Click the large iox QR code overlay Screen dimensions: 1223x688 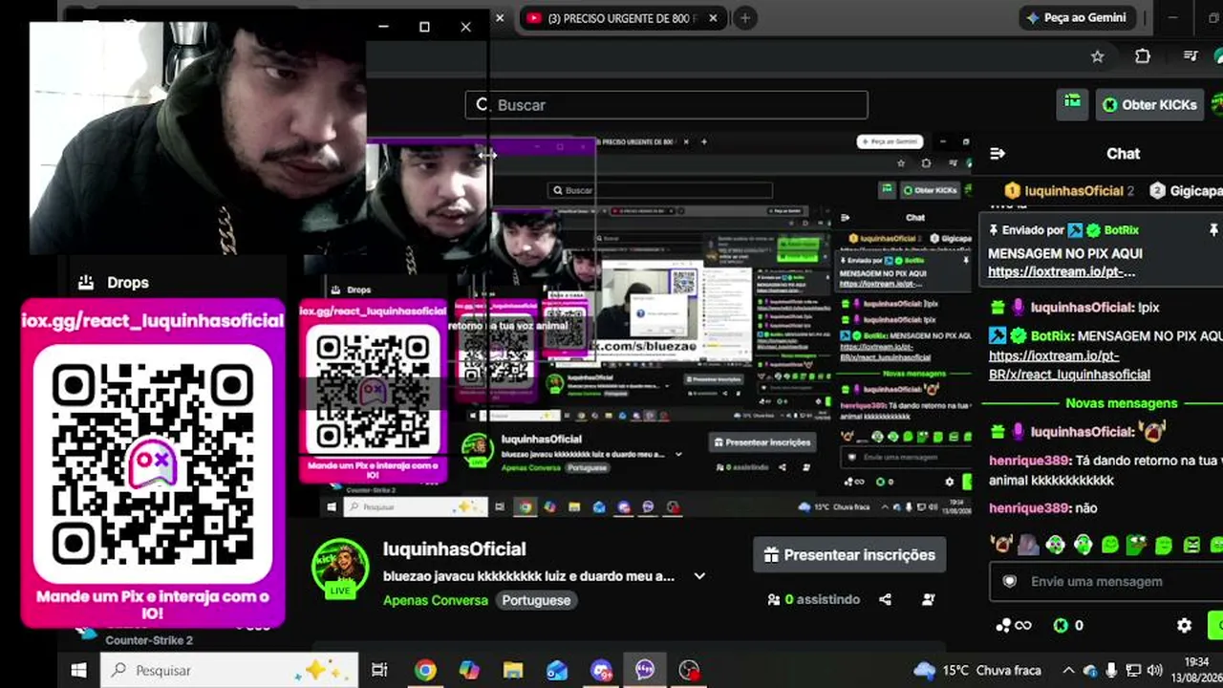click(153, 463)
